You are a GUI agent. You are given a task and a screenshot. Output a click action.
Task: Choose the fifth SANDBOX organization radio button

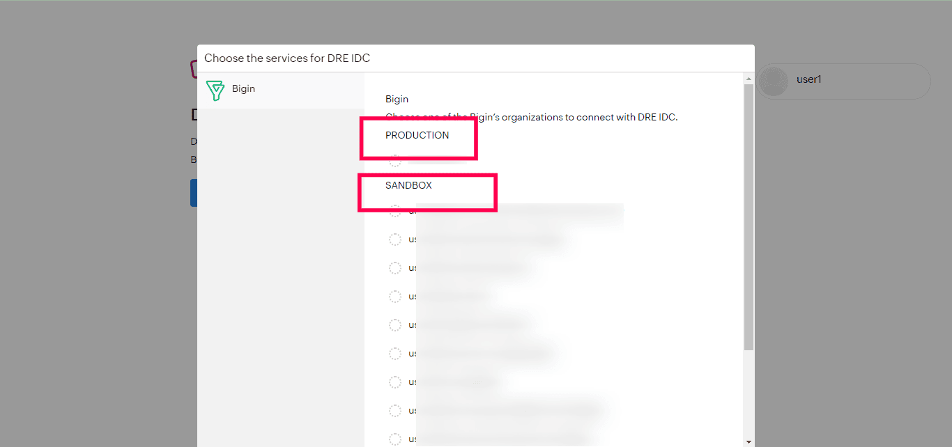pyautogui.click(x=395, y=325)
